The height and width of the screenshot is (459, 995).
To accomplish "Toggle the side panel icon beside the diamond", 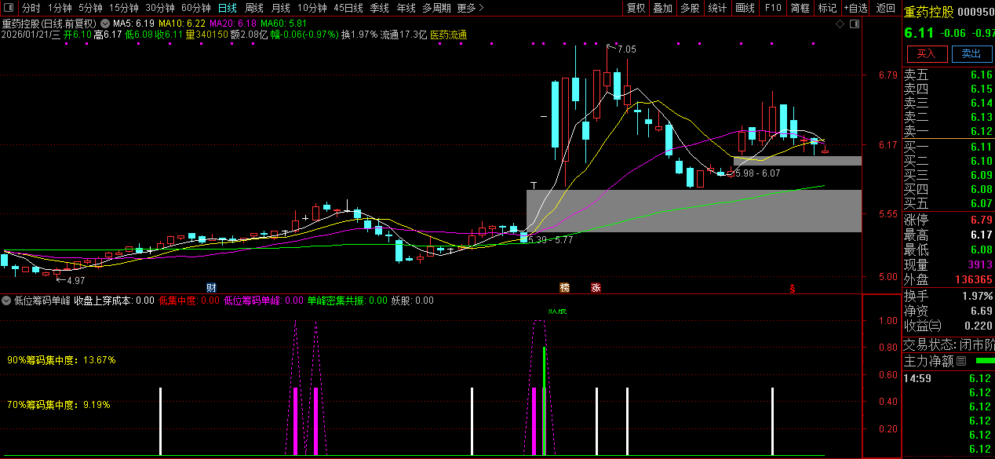I will coord(854,24).
